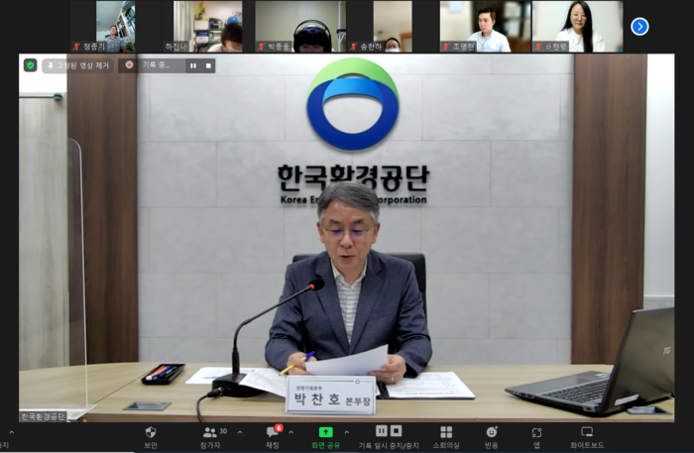Pause recording in the bottom toolbar
Screen dimensions: 694x453
pos(382,431)
